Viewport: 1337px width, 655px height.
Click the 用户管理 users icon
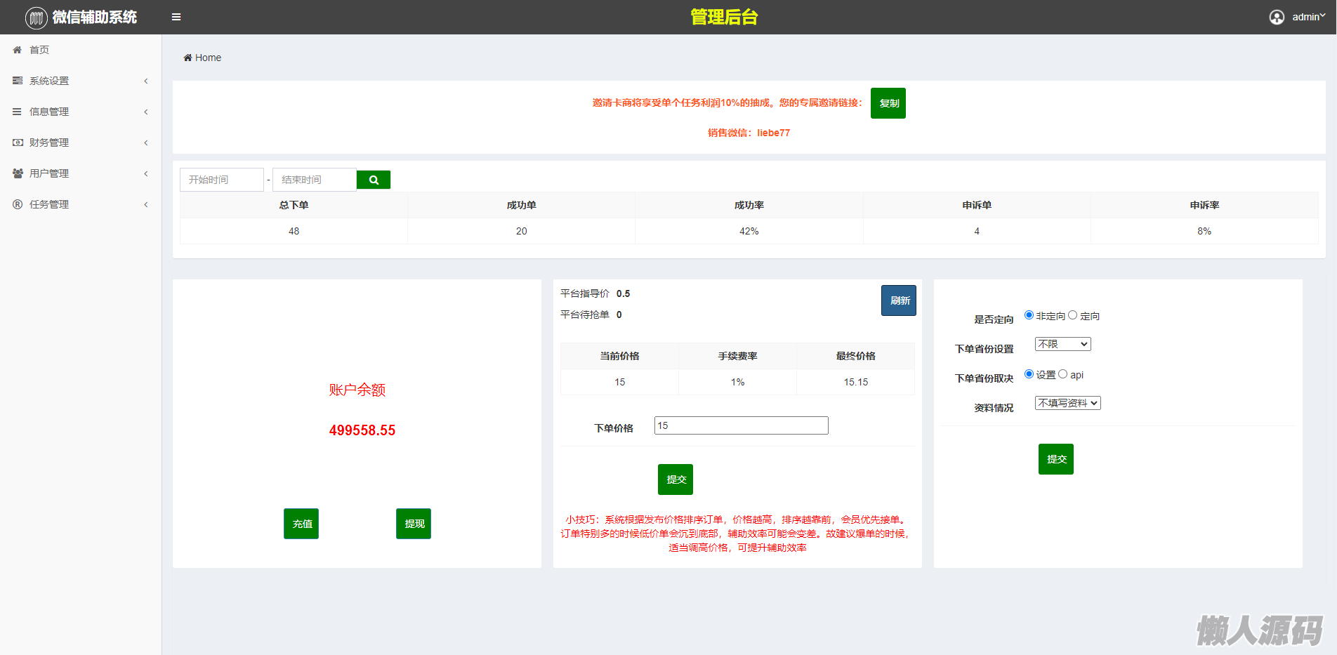point(18,173)
